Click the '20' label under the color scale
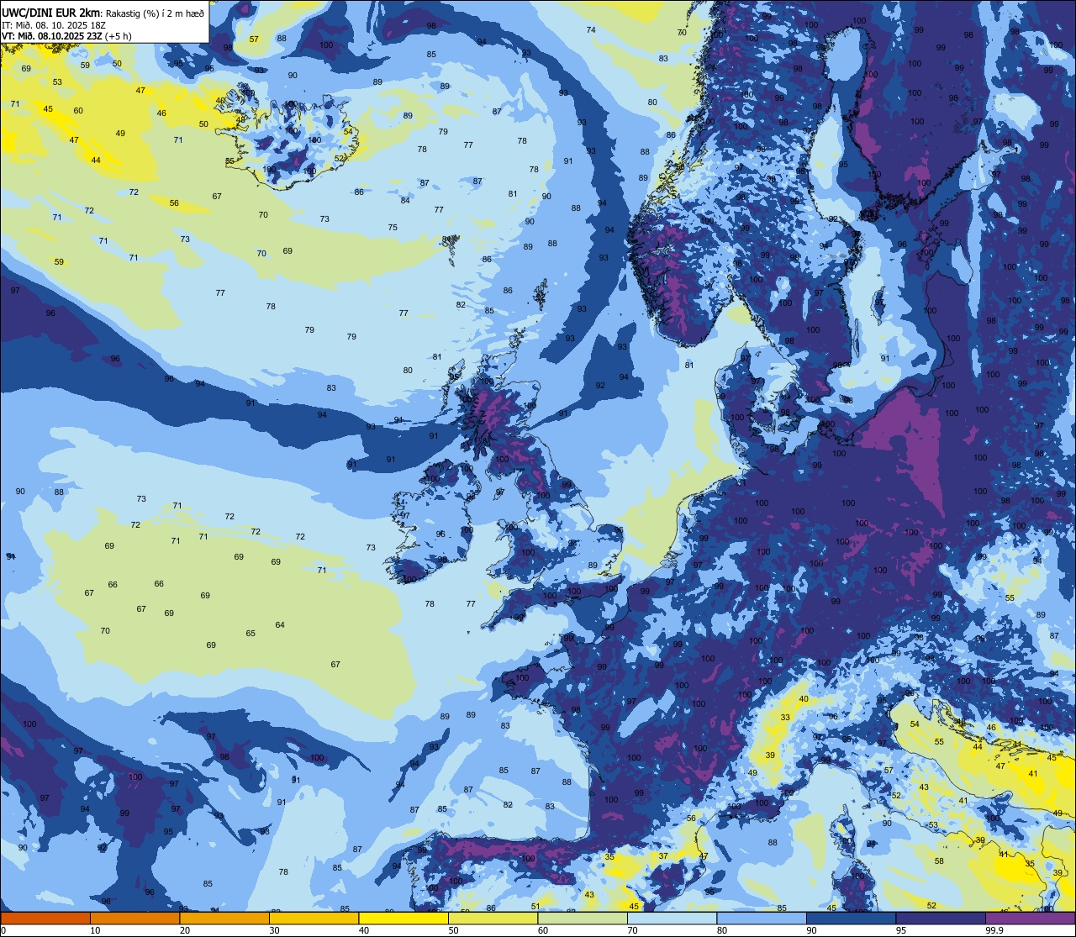Screen dimensions: 1076x937 (185, 930)
